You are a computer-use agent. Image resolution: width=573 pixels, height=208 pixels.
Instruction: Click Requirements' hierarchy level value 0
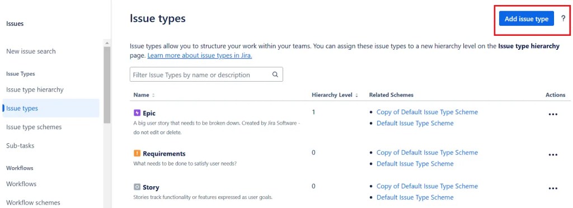313,153
